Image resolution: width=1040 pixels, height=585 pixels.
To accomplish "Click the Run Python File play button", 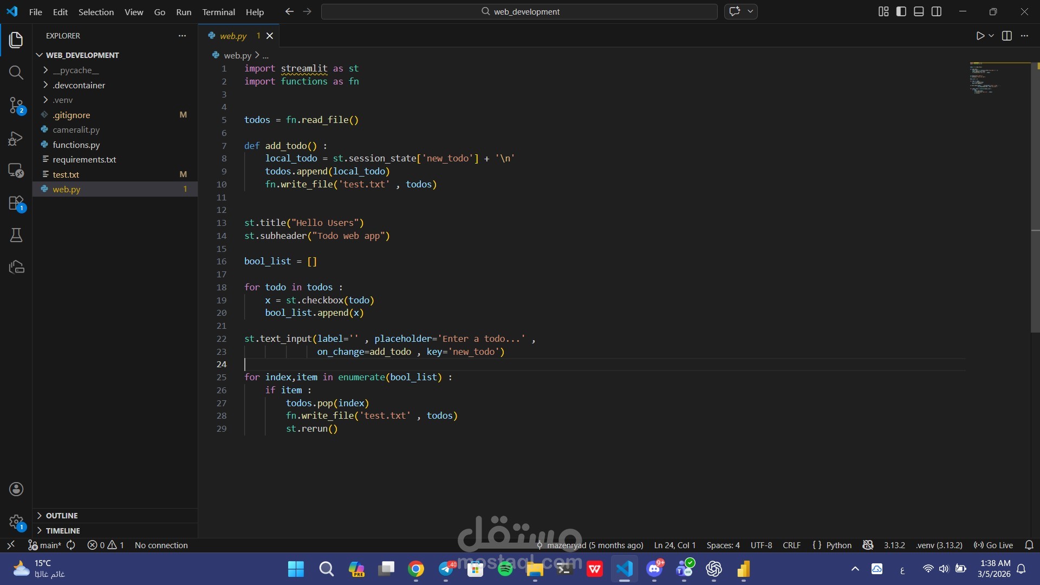I will pyautogui.click(x=980, y=36).
